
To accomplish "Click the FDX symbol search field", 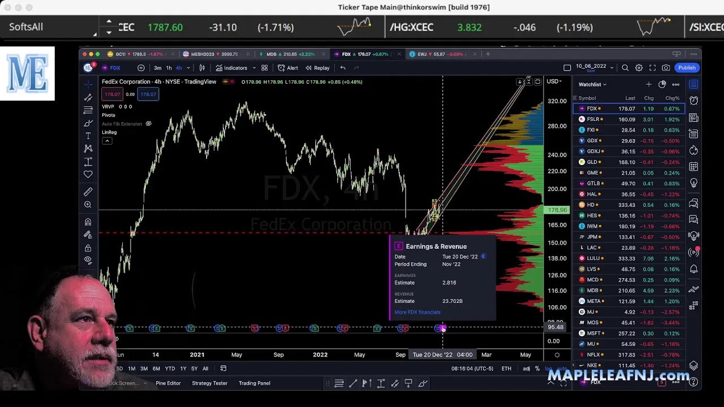I will tap(115, 68).
